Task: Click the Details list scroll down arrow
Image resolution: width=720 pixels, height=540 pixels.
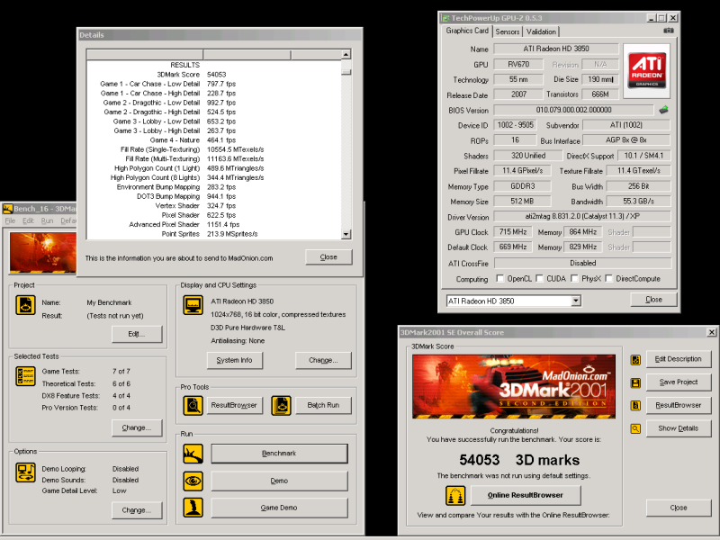Action: (346, 234)
